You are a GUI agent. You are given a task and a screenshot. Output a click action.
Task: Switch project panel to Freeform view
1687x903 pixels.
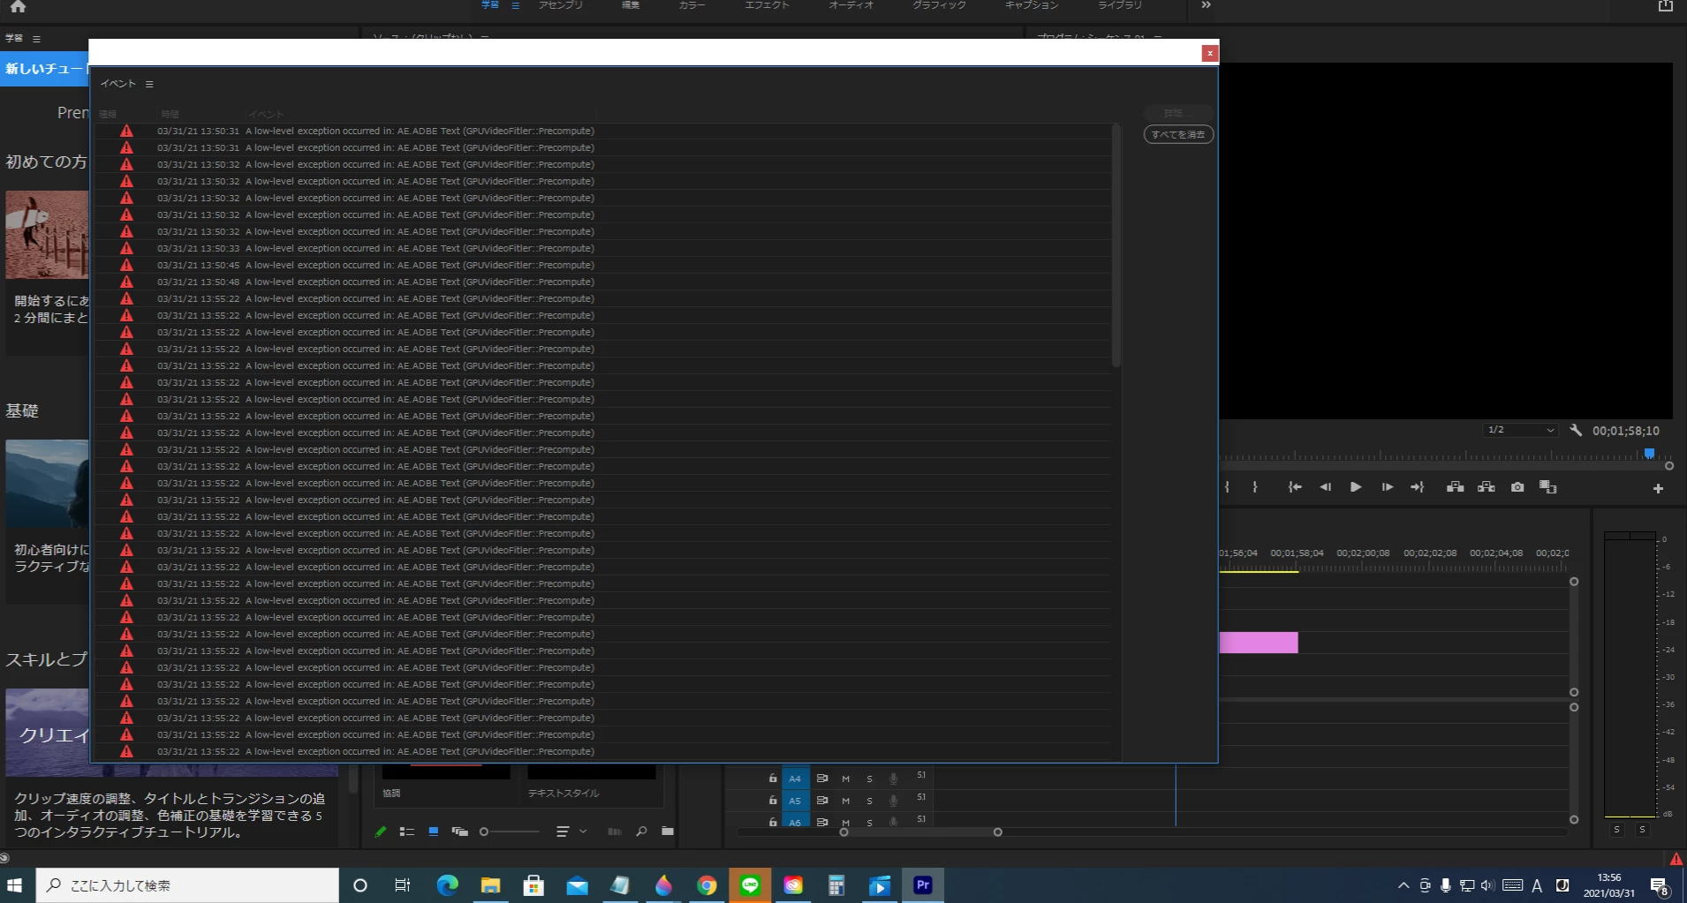tap(459, 832)
